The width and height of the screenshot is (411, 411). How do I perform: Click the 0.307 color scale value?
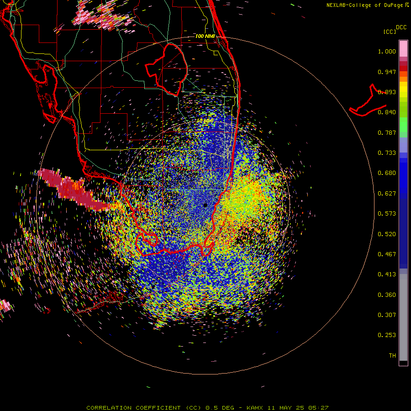click(387, 315)
